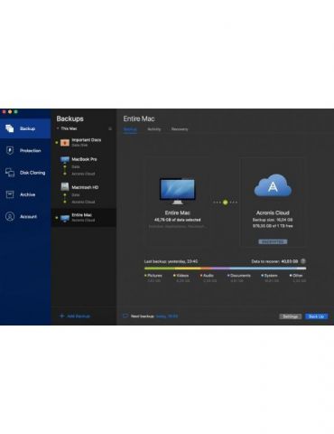The image size is (334, 434).
Task: Open the Account person icon
Action: (x=10, y=216)
